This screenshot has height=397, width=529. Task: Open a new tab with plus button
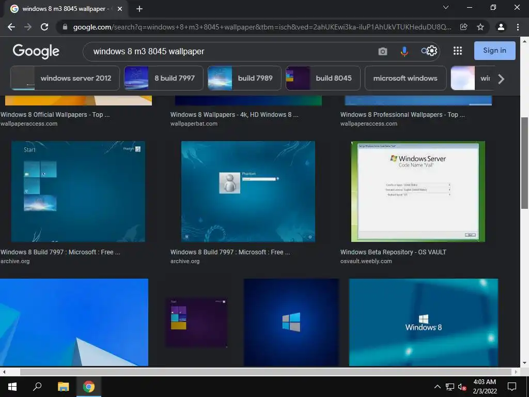pyautogui.click(x=139, y=9)
